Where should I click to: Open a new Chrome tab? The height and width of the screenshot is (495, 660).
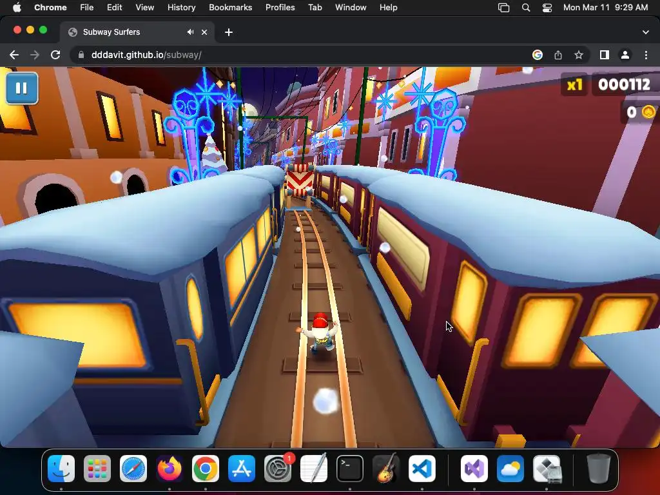[x=229, y=32]
